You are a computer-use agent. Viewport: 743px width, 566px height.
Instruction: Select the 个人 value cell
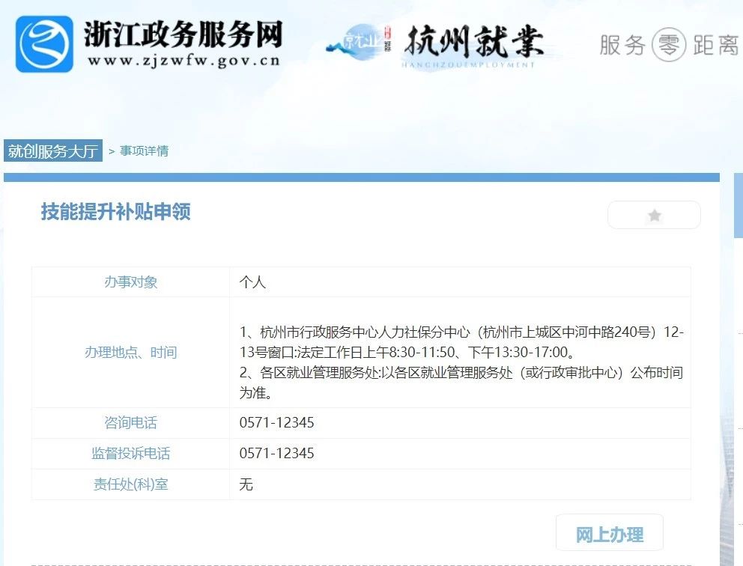point(252,282)
